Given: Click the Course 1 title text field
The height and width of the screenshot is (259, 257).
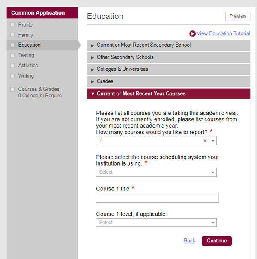Looking at the screenshot, I should (x=157, y=198).
